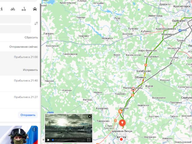Image resolution: width=192 pixels, height=144 pixels.
Task: Click the Отправить button
Action: (28, 115)
